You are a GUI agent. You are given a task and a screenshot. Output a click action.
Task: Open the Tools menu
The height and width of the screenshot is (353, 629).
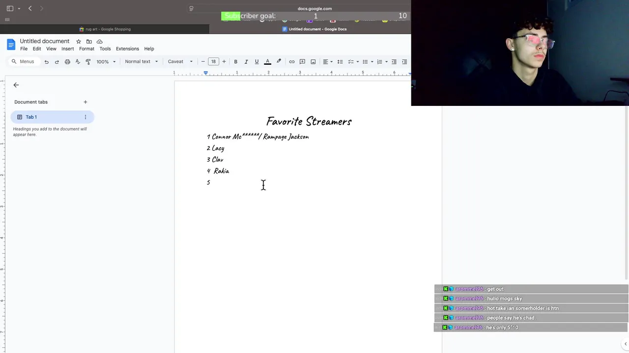pyautogui.click(x=105, y=49)
